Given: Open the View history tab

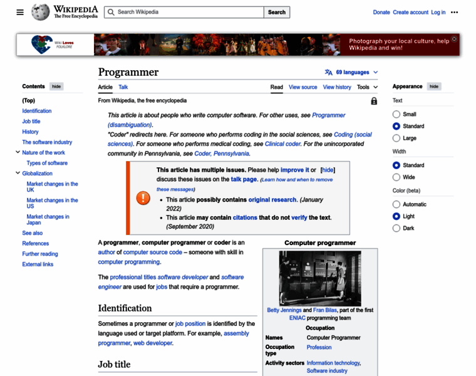Looking at the screenshot, I should point(337,87).
